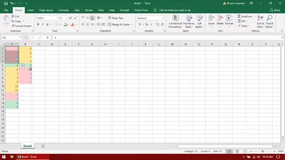Undo the last action

(x=12, y=3)
